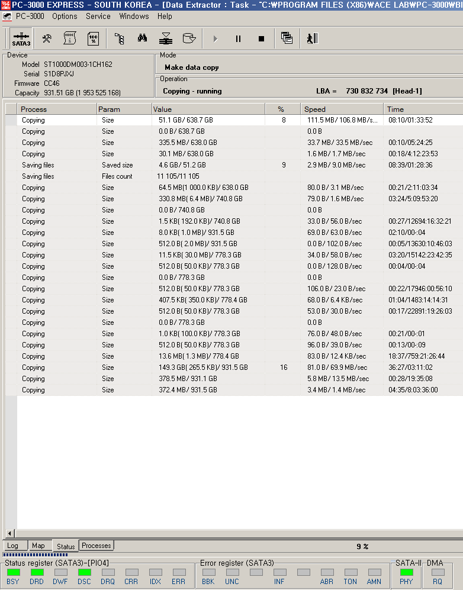463x590 pixels.
Task: Click the DSC status indicator
Action: (84, 572)
